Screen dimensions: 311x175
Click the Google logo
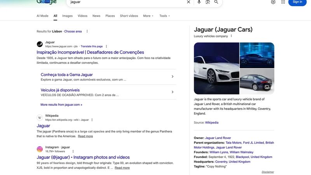(47, 2)
